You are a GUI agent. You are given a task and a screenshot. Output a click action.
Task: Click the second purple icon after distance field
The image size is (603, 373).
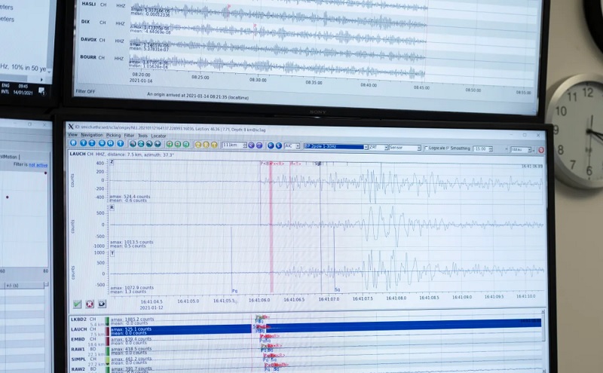pos(259,145)
